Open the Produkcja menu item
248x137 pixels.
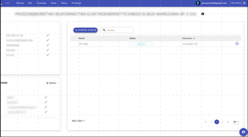point(76,3)
